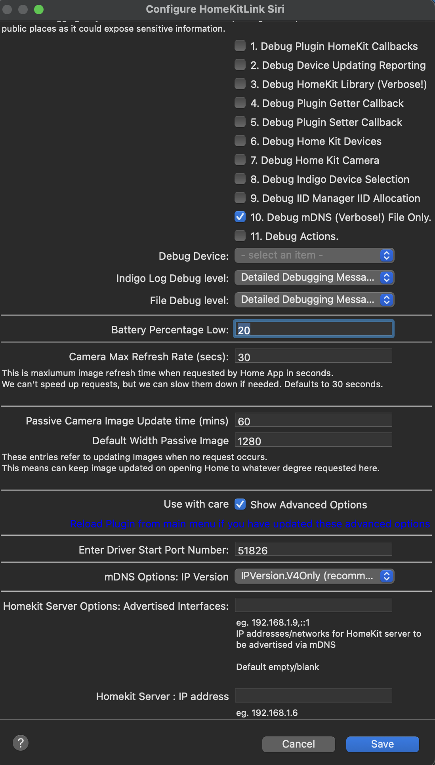Tick Debug Device Updating Reporting checkbox
Screen dimensions: 435x765
pos(240,65)
